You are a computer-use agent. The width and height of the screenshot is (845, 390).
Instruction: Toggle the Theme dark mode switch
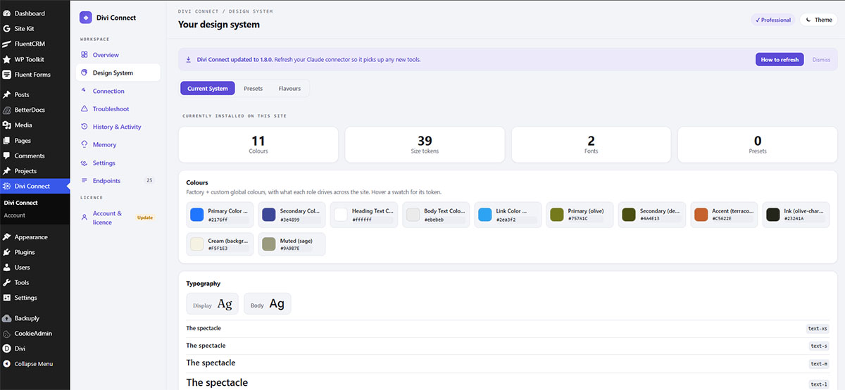[x=819, y=20]
